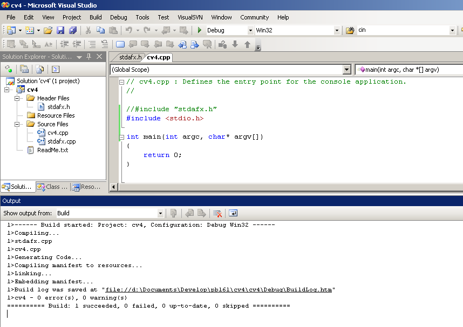The width and height of the screenshot is (463, 327).
Task: Select stdafx.cpp in Solution Explorer
Action: (x=62, y=141)
